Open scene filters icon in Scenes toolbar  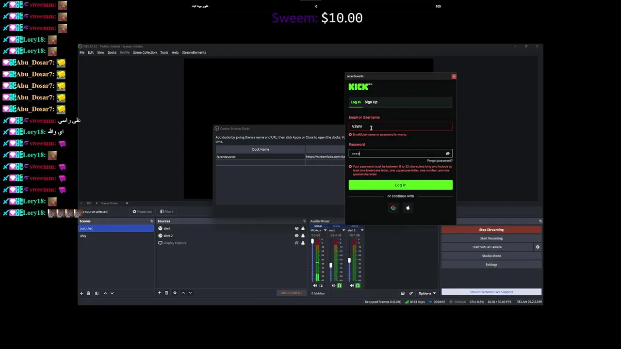click(97, 293)
